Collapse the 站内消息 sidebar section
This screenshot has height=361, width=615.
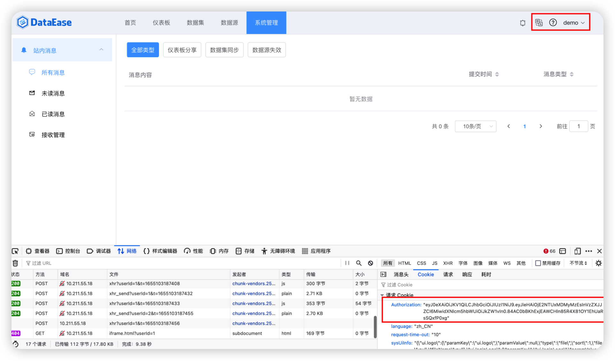(x=101, y=50)
